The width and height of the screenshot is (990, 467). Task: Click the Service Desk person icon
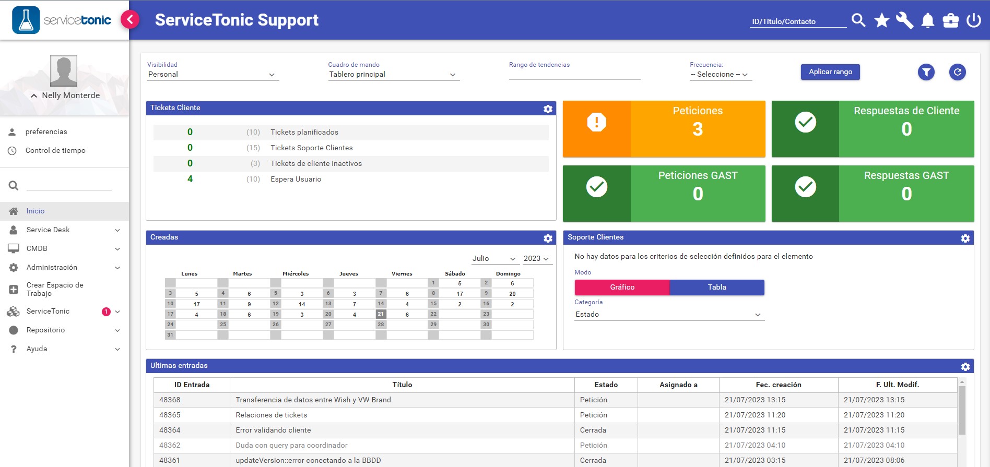point(14,230)
